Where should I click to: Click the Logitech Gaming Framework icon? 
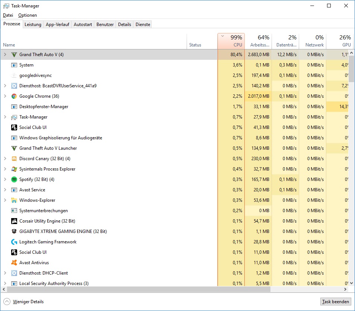14,242
